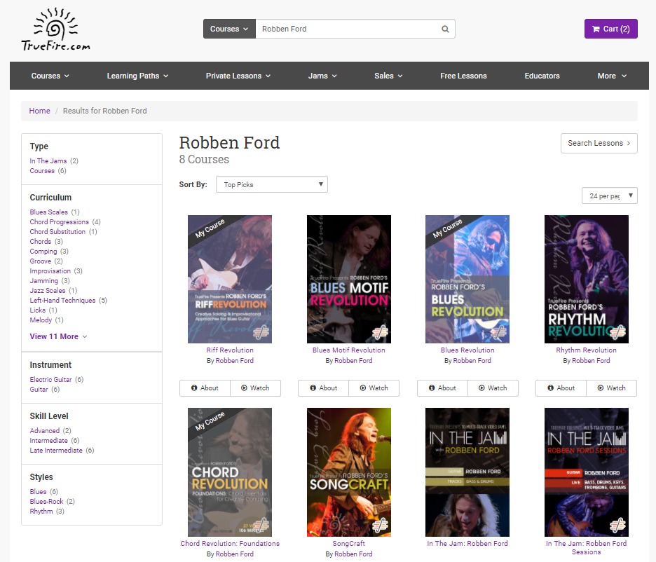Open the Learning Paths menu
Image resolution: width=656 pixels, height=562 pixels.
pyautogui.click(x=137, y=76)
